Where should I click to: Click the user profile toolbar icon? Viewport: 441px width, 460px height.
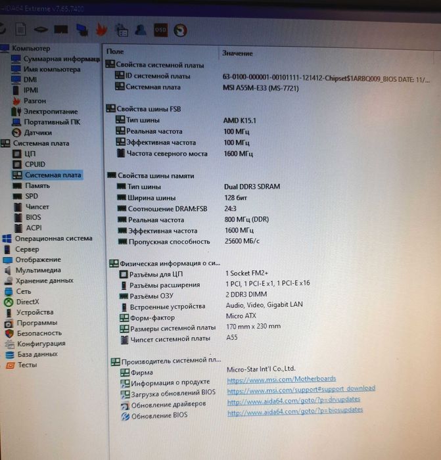click(x=141, y=30)
